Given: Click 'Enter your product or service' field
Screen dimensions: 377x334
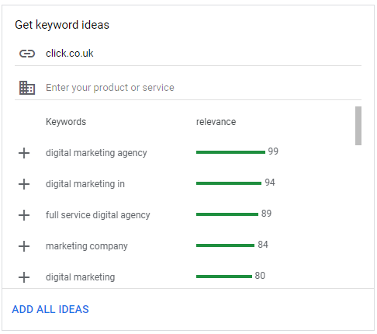Looking at the screenshot, I should (203, 88).
